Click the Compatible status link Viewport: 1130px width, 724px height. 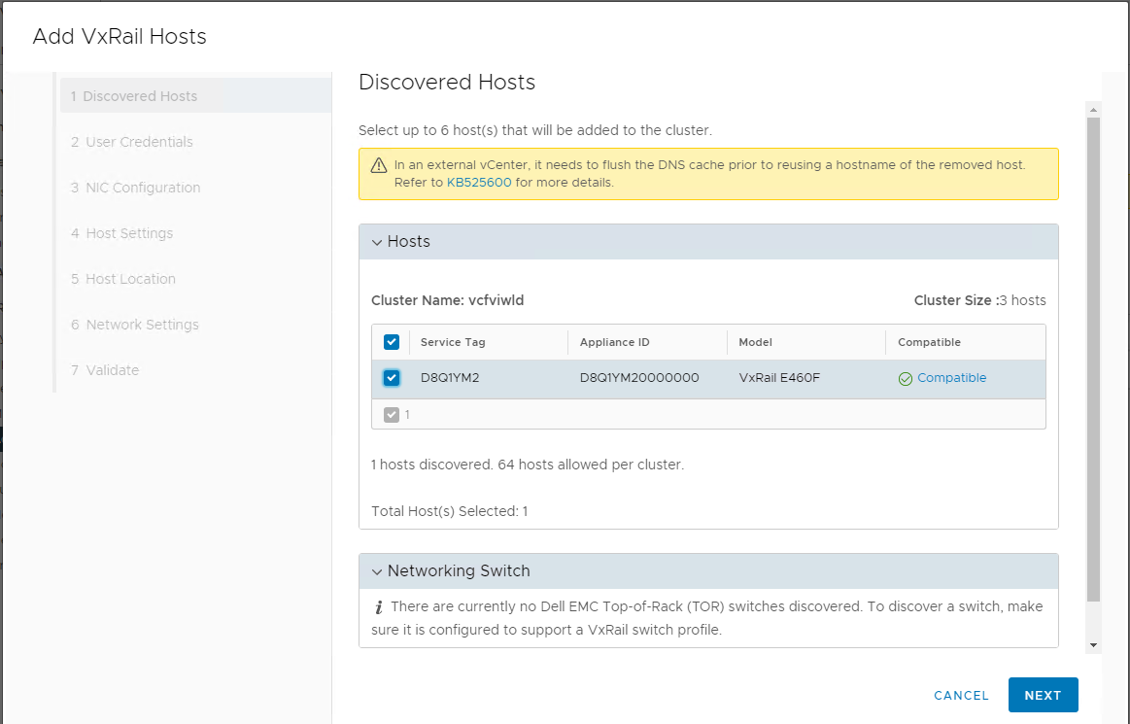pyautogui.click(x=951, y=378)
